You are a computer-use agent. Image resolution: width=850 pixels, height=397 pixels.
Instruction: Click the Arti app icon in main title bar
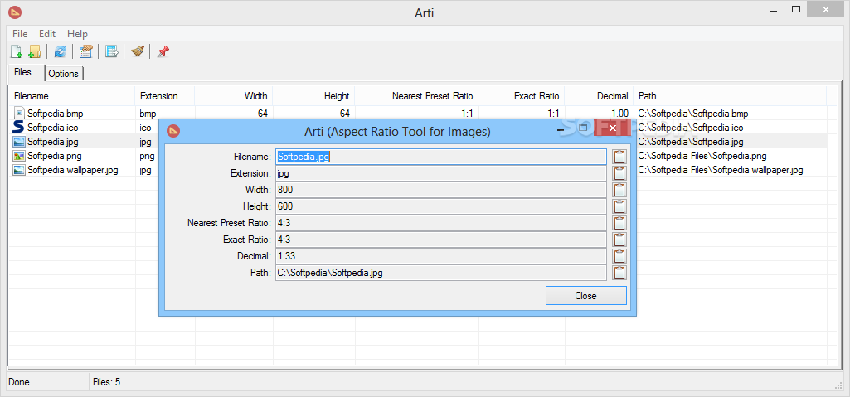coord(15,12)
